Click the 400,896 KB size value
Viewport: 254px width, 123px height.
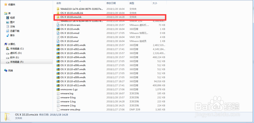pos(159,85)
